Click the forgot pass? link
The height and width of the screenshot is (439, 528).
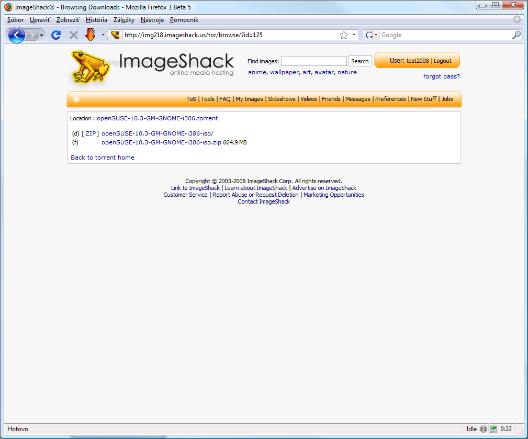[442, 76]
